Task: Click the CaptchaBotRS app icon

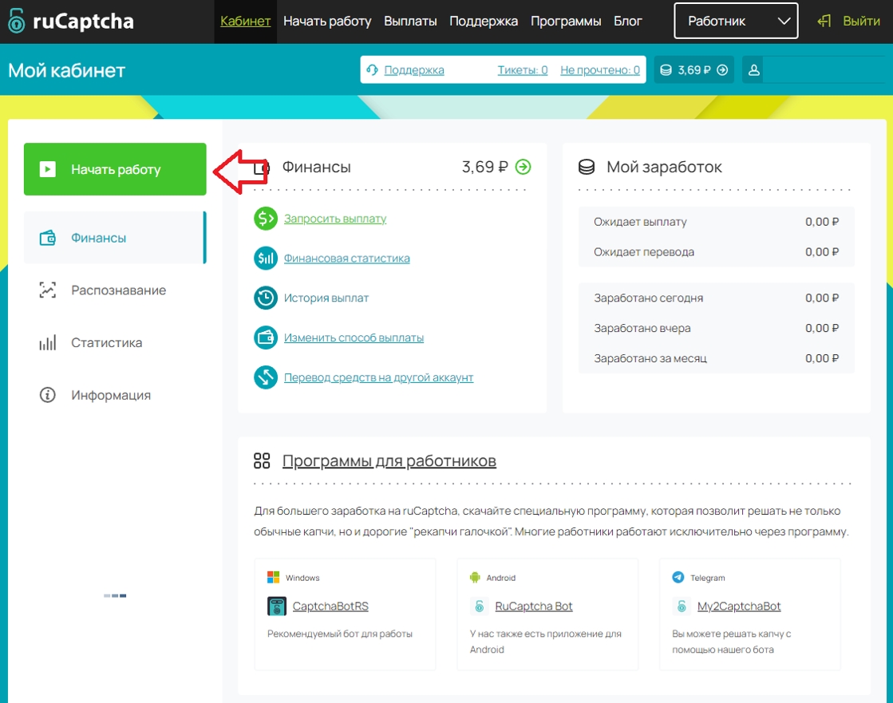Action: pos(277,606)
